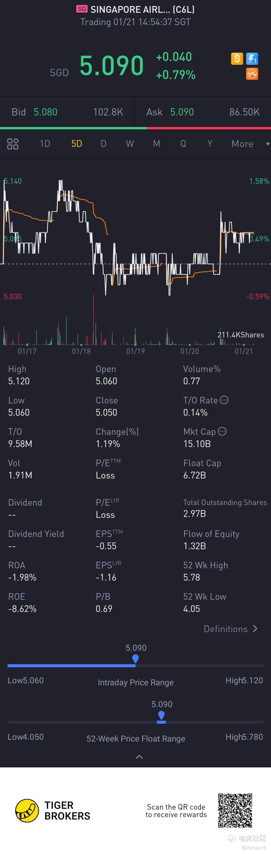Image resolution: width=271 pixels, height=854 pixels.
Task: Open the More timeframes dropdown
Action: point(250,144)
